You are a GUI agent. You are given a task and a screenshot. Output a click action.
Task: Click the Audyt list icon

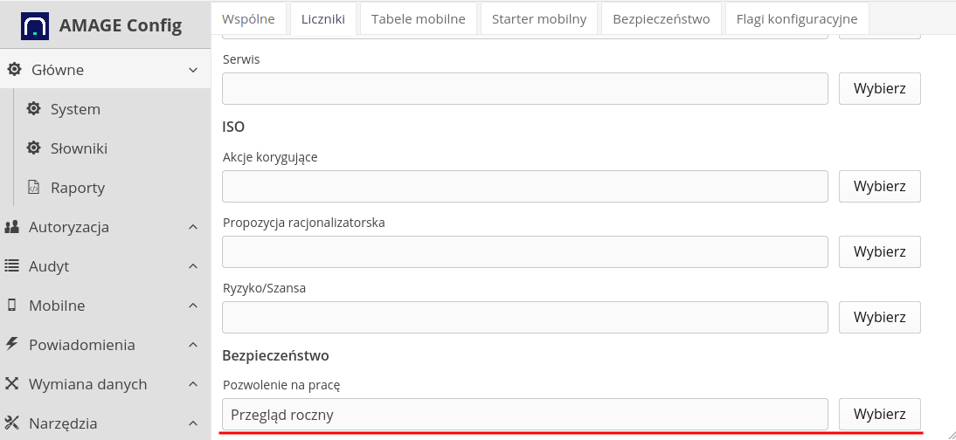(x=12, y=266)
